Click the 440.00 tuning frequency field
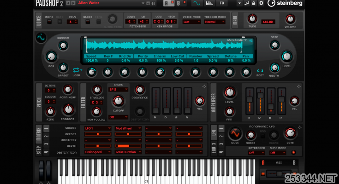The height and width of the screenshot is (184, 339). click(x=268, y=22)
